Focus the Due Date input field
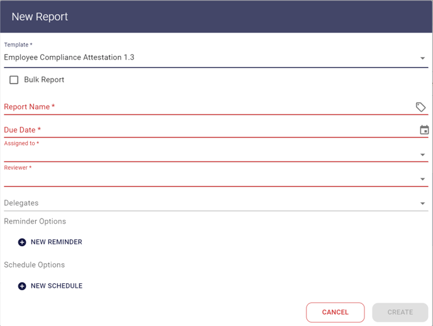 click(211, 130)
